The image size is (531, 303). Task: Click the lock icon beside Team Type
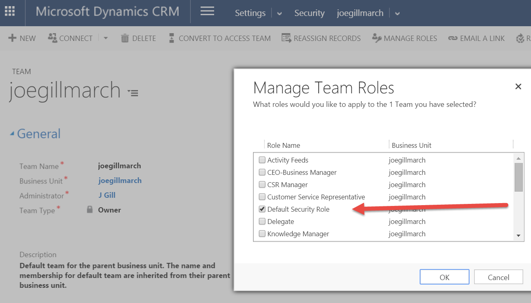click(x=90, y=210)
